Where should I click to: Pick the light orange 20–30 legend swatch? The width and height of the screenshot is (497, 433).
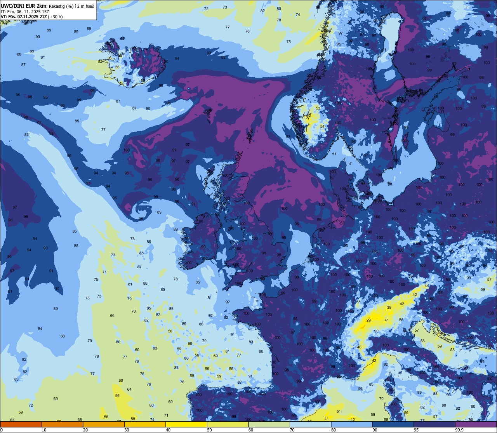(x=104, y=424)
